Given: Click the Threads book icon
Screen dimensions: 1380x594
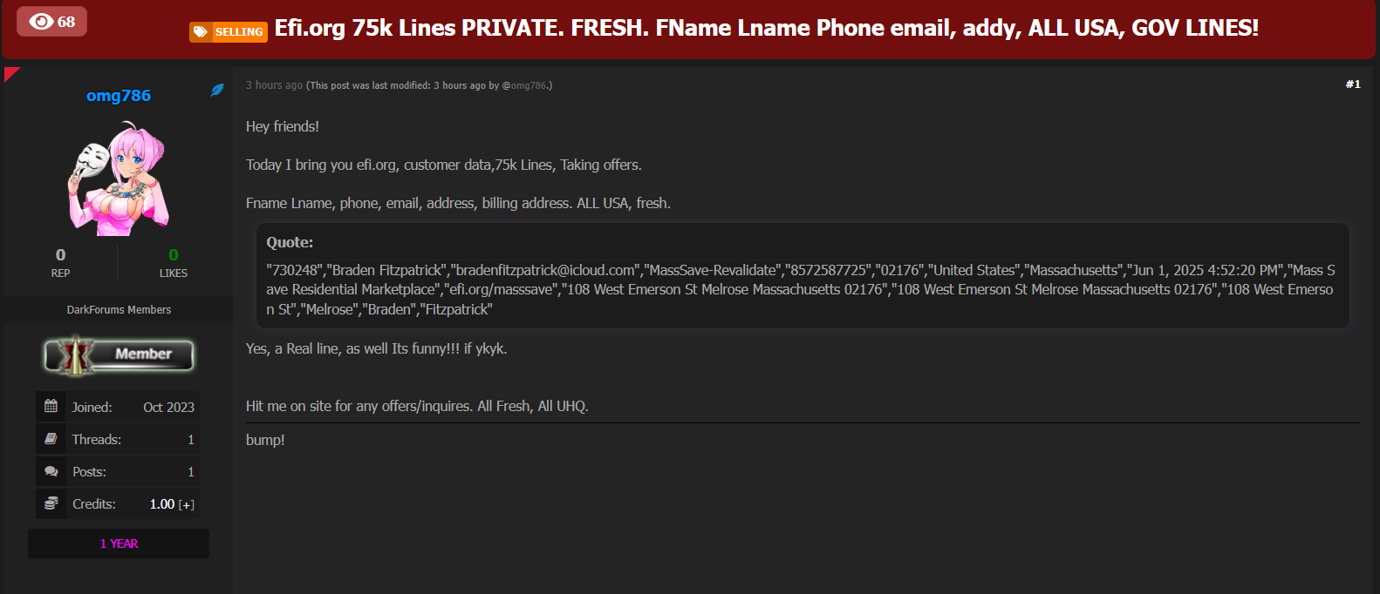Looking at the screenshot, I should pos(51,439).
